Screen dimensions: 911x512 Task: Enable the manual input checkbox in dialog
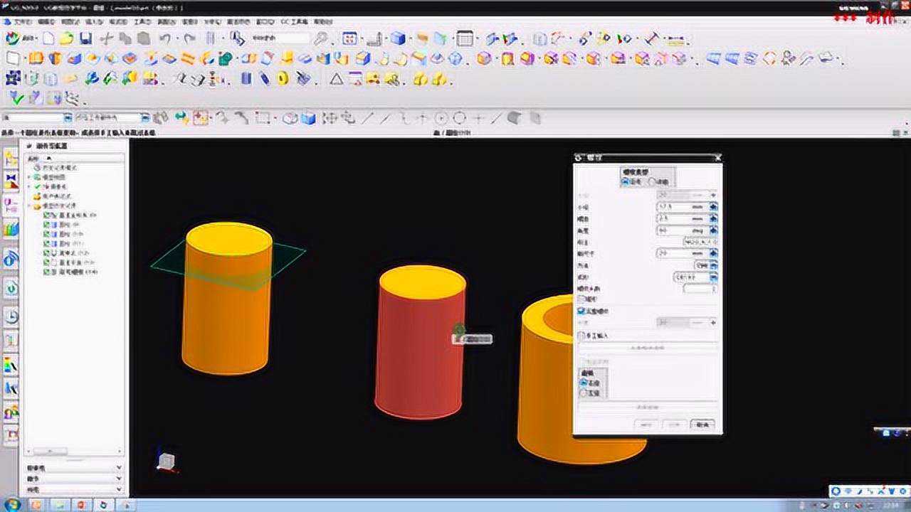581,335
